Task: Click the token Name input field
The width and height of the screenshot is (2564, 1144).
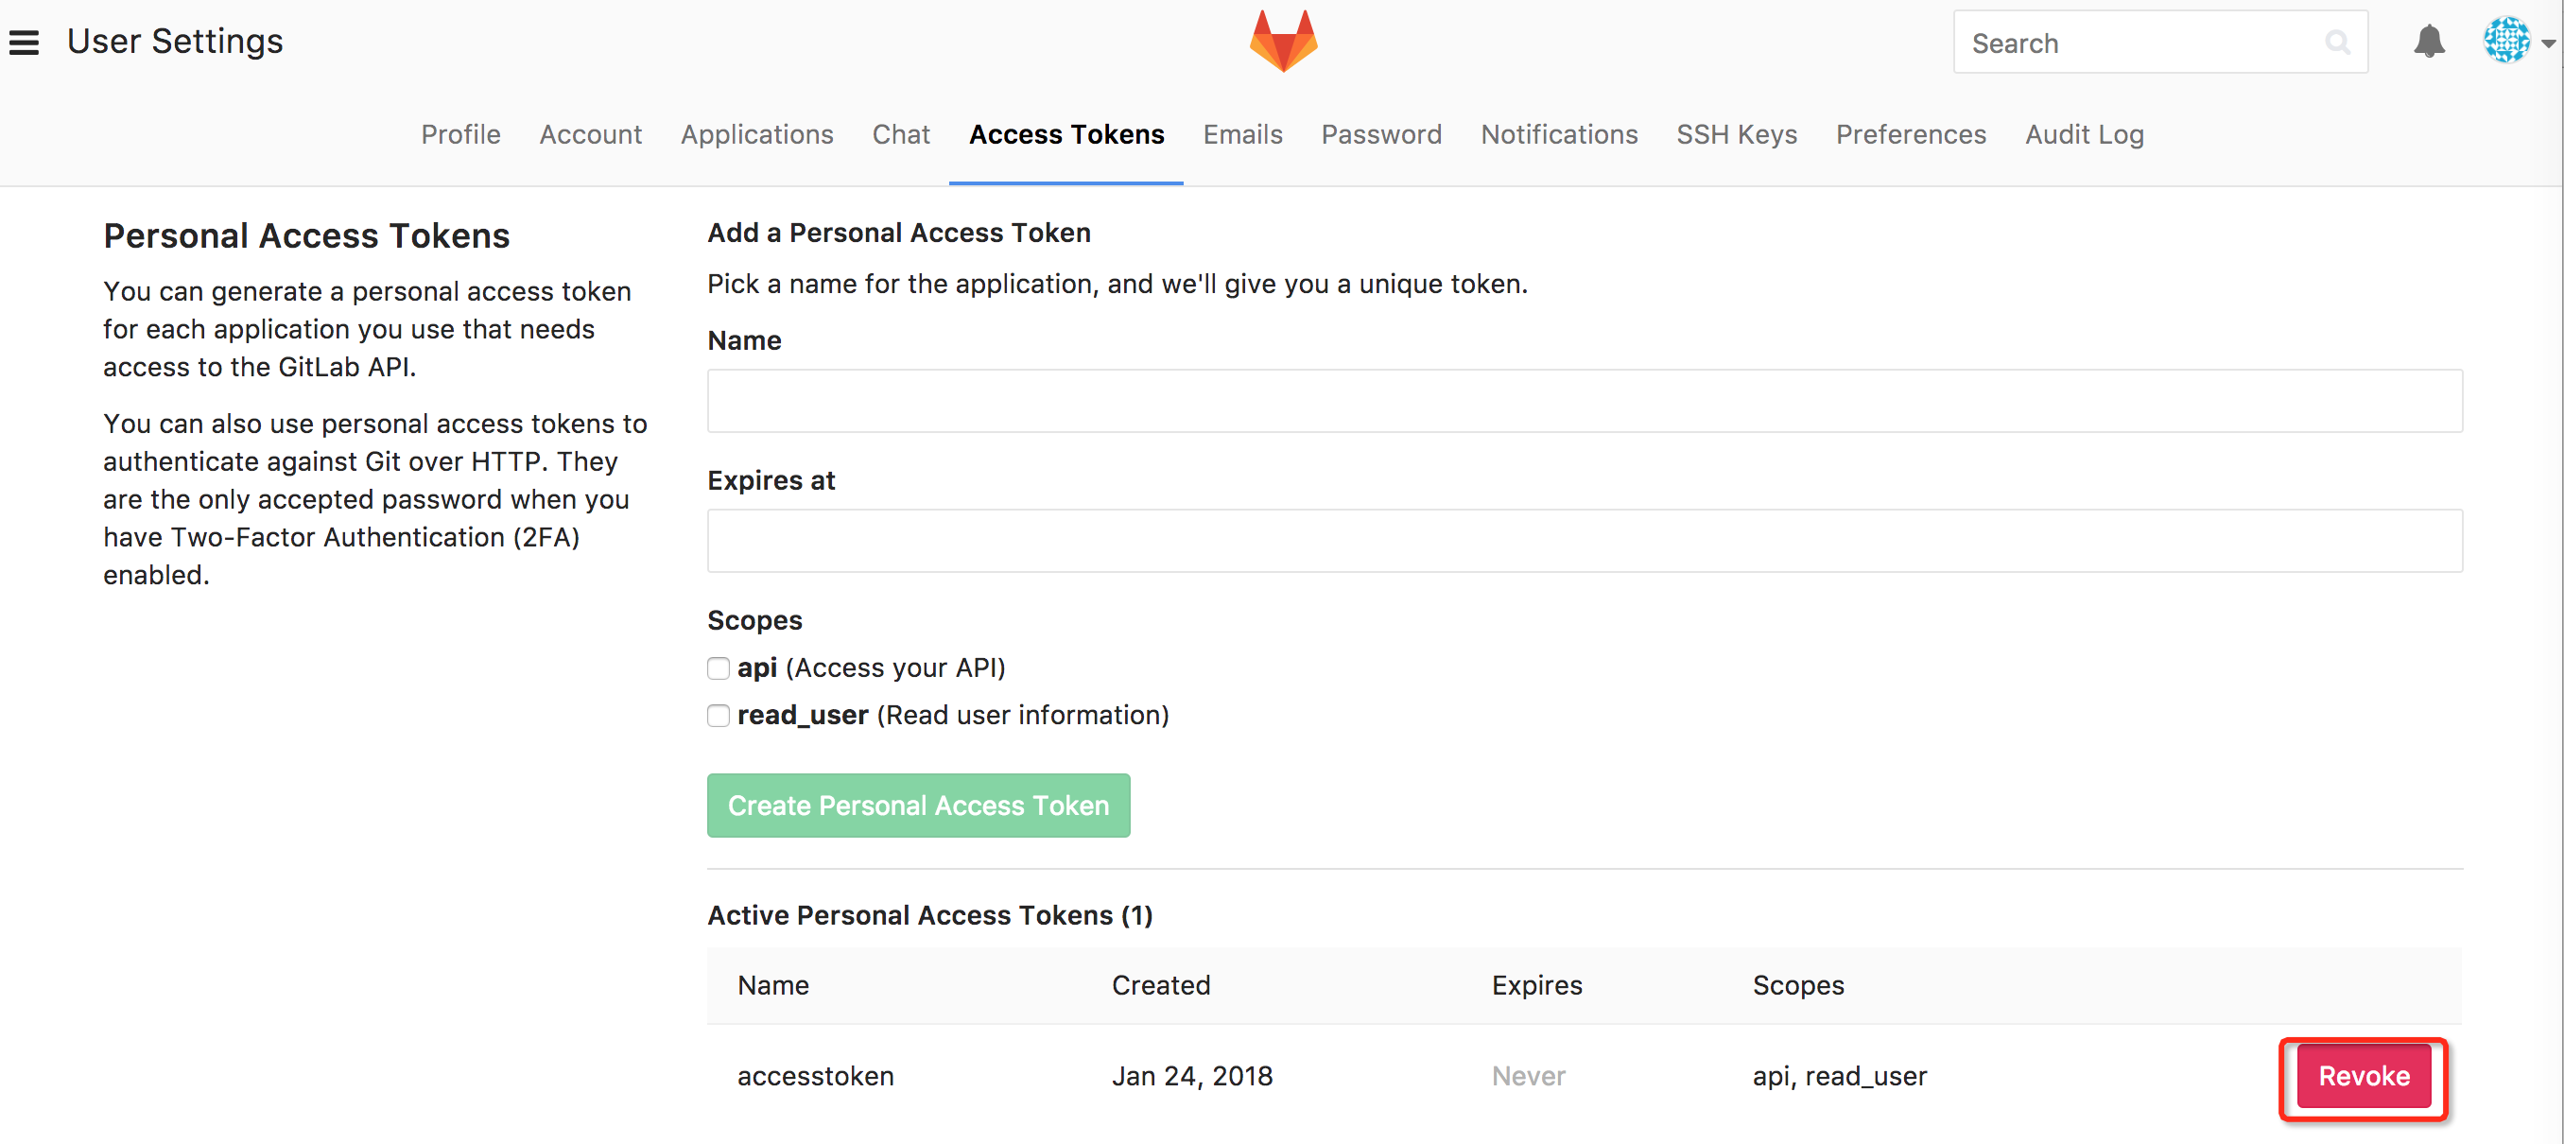Action: (1585, 401)
